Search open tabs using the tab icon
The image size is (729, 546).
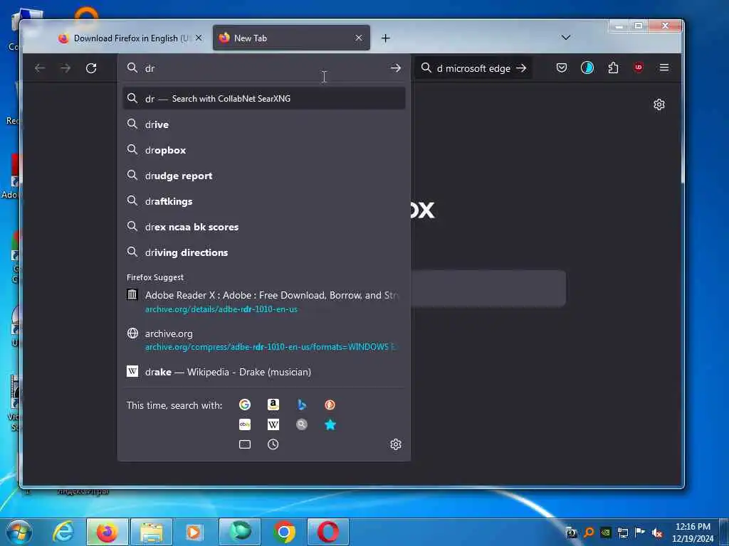245,444
